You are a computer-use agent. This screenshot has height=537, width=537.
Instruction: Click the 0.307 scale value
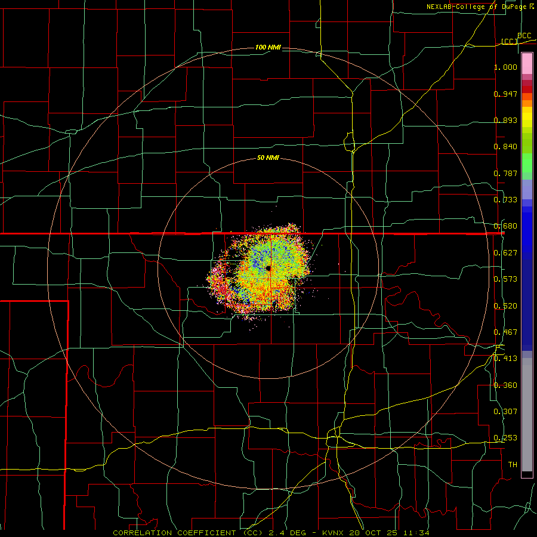click(x=505, y=412)
